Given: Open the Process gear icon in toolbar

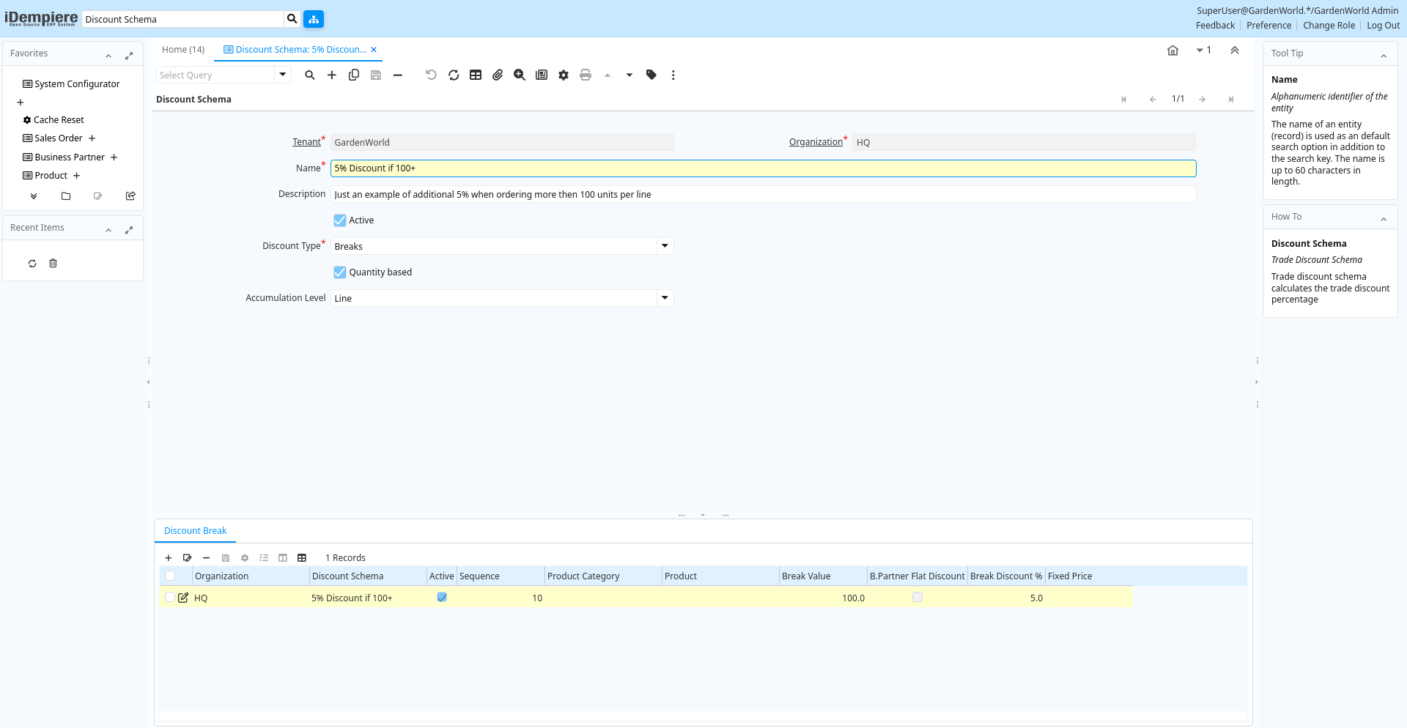Looking at the screenshot, I should pos(564,75).
